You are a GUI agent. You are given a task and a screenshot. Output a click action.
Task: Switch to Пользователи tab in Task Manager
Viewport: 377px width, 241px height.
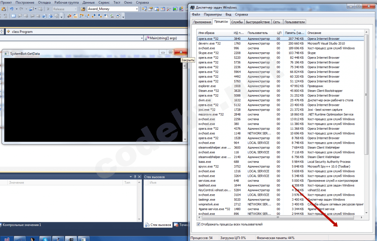295,22
